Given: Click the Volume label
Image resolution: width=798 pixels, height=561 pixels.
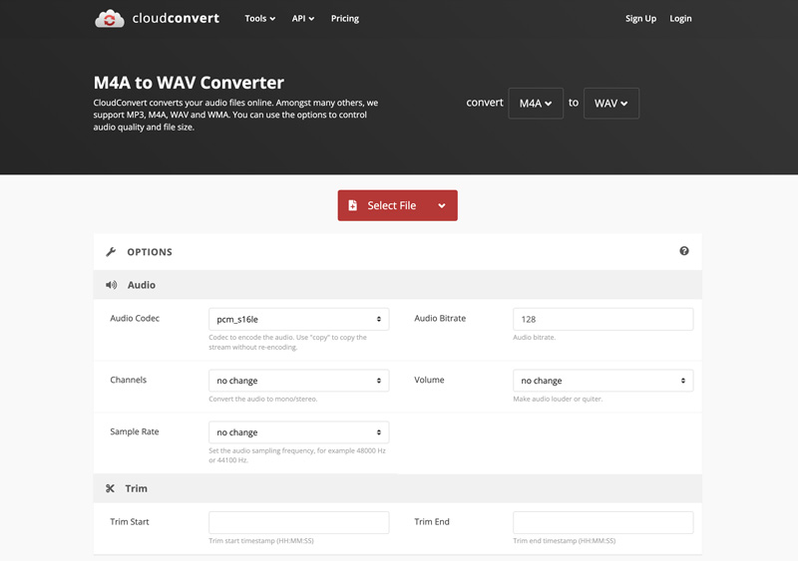Looking at the screenshot, I should point(429,380).
